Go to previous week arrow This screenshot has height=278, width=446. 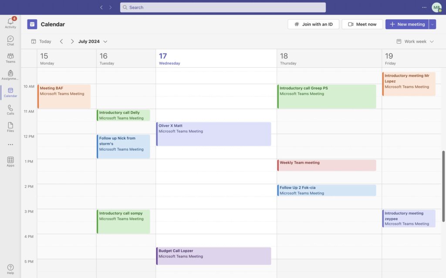(61, 41)
